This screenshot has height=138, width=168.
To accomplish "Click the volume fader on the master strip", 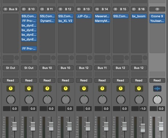I will 161,126.
